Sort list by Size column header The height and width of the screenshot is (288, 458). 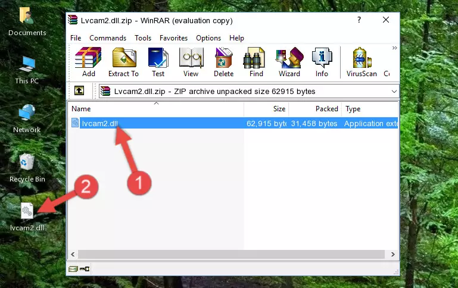[x=266, y=109]
